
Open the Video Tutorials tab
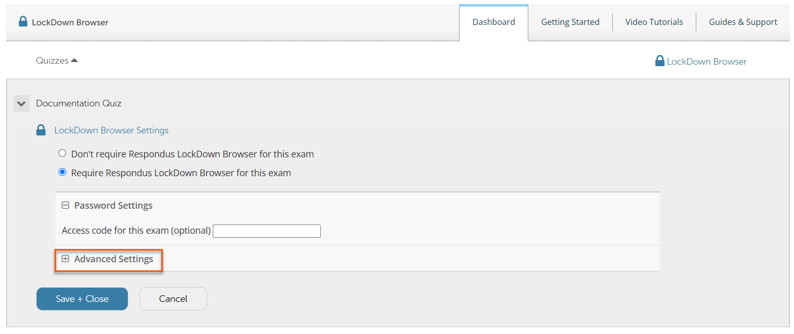click(x=654, y=22)
